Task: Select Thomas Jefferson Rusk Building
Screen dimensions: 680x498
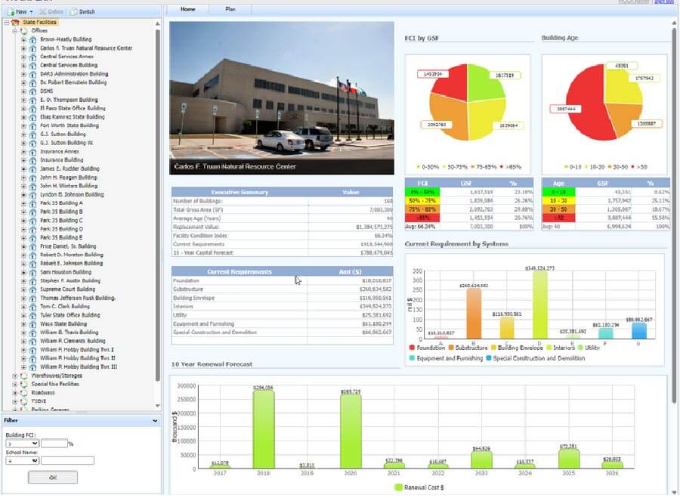Action: tap(78, 298)
